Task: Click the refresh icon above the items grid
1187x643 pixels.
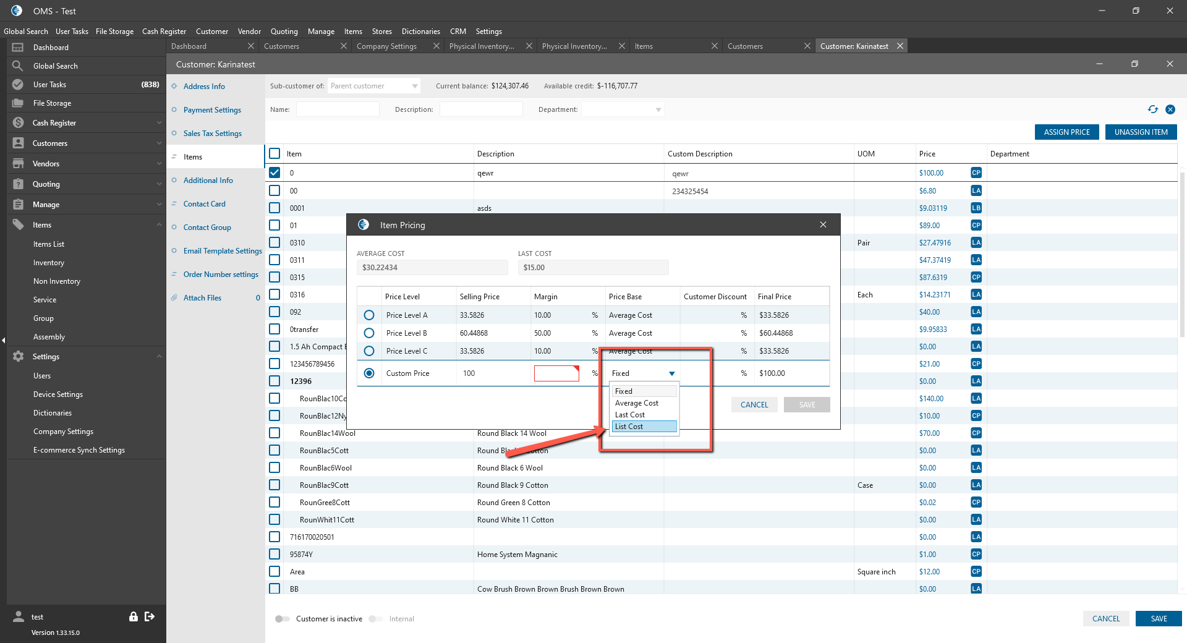Action: click(1152, 109)
